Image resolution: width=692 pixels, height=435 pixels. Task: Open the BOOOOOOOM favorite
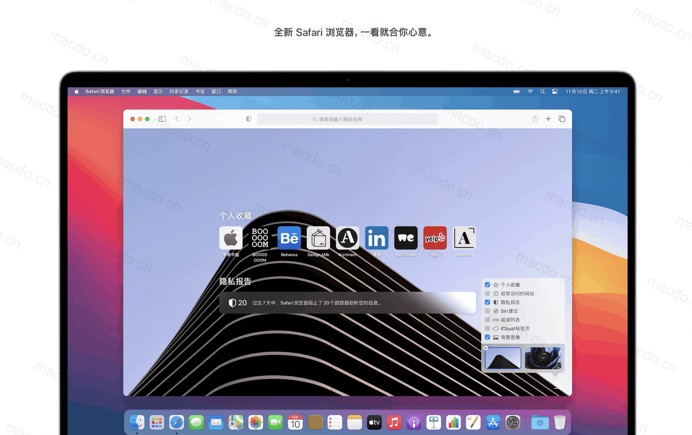coord(260,238)
